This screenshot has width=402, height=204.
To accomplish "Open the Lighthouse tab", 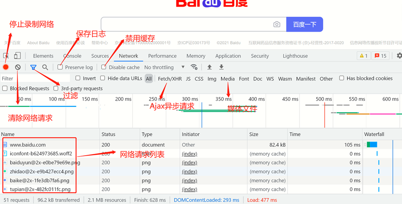I will click(x=295, y=56).
